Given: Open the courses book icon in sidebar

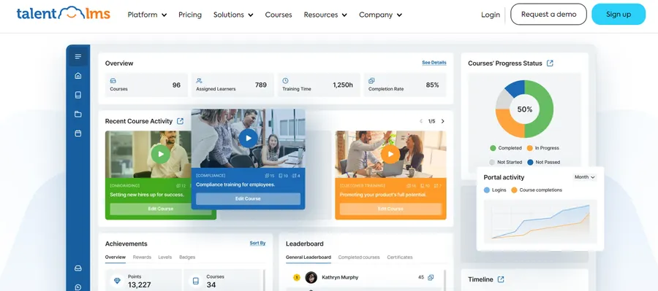Looking at the screenshot, I should click(x=78, y=95).
